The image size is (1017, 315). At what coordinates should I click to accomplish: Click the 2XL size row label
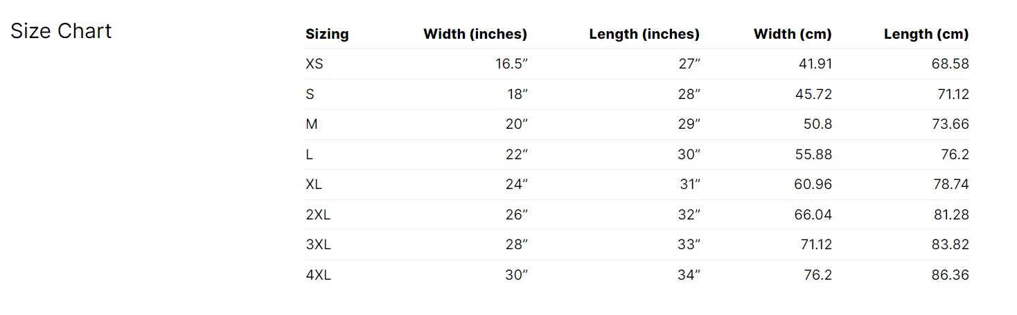(318, 215)
